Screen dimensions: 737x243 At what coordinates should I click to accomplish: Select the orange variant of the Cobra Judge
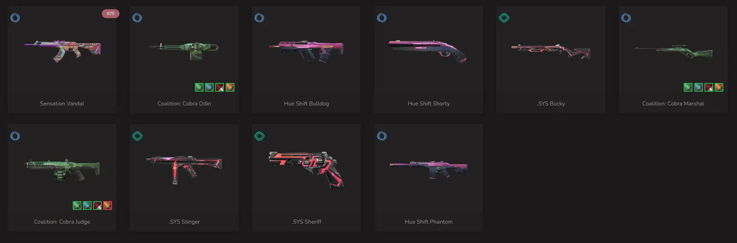tap(108, 206)
